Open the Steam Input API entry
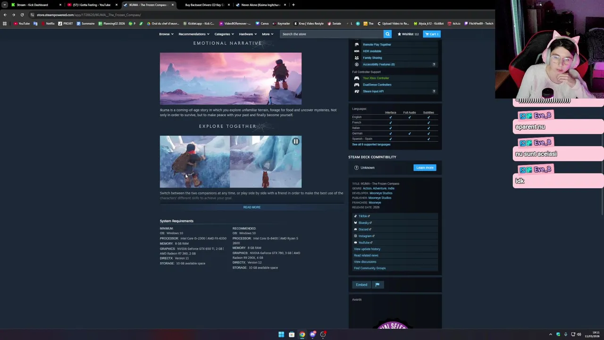Screen dimensions: 604x340 pos(373,91)
